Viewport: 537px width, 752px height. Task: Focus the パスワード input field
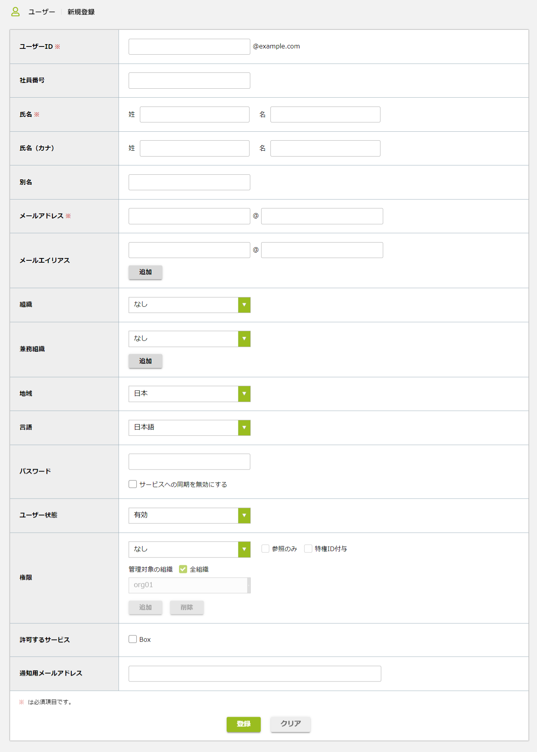(x=189, y=462)
